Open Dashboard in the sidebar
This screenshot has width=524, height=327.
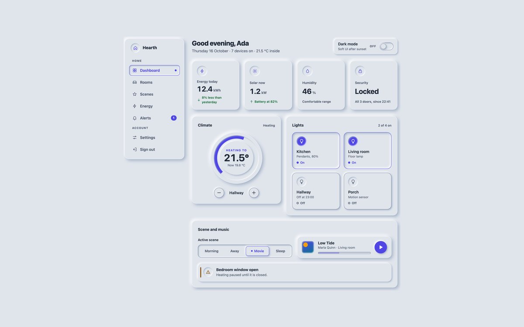coord(155,70)
